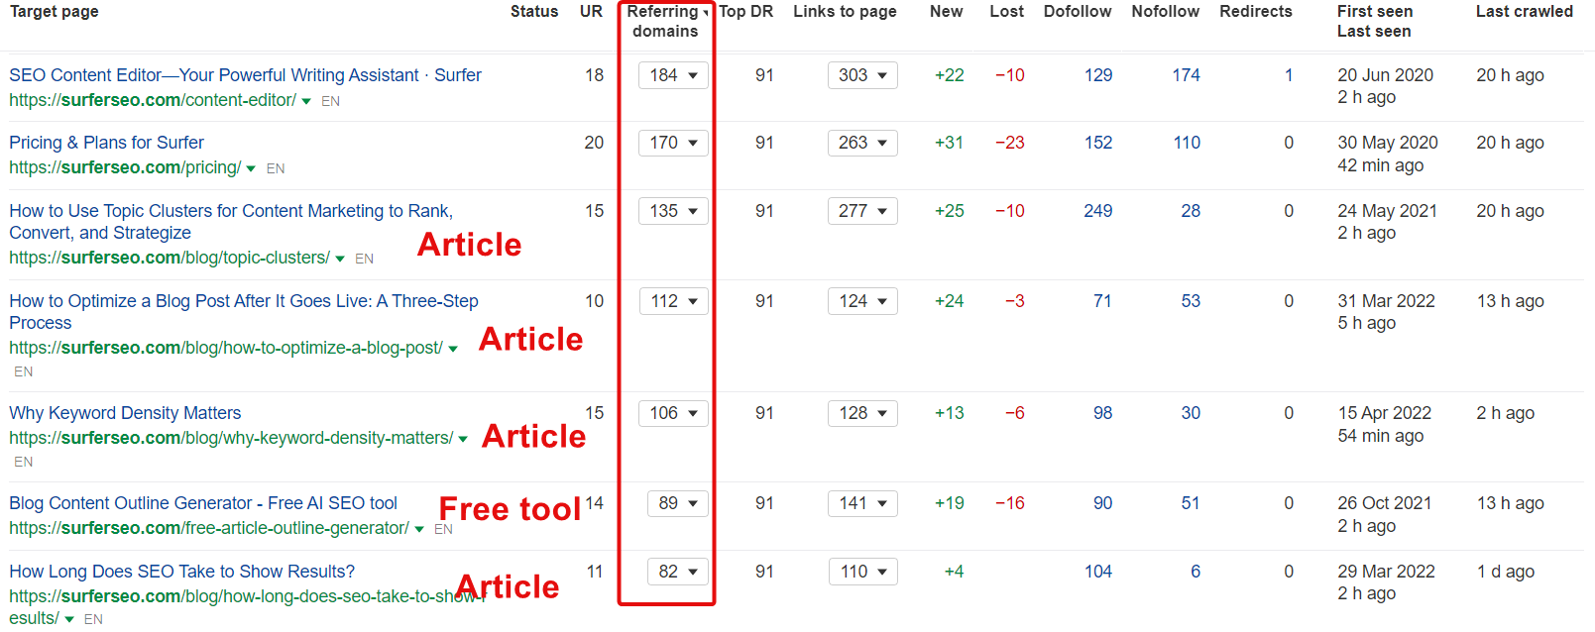Visit surferseo.com/content-editor/ URL
The image size is (1595, 632).
(153, 100)
